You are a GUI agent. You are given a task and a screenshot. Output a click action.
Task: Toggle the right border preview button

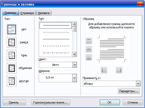click(x=119, y=70)
